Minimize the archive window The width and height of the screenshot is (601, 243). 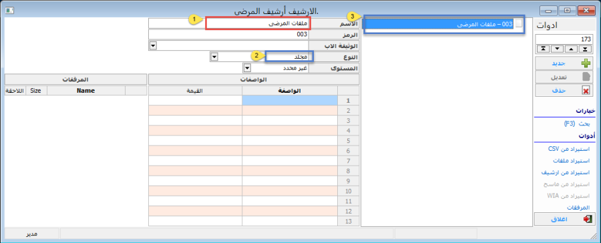(548, 11)
